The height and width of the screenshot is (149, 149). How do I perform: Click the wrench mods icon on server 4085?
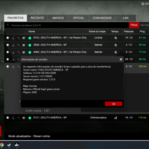click(19, 52)
